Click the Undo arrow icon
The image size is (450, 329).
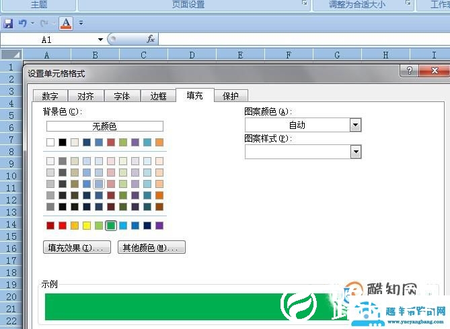(x=23, y=23)
